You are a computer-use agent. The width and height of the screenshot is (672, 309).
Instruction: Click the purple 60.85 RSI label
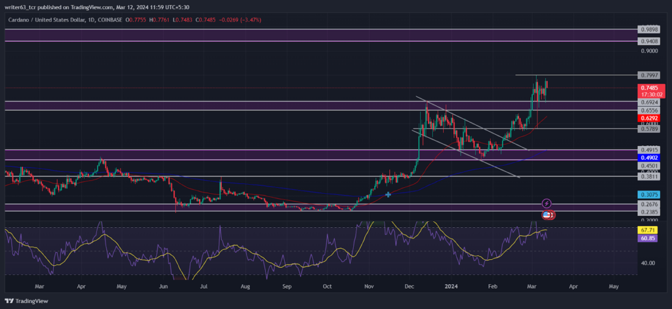(x=647, y=238)
